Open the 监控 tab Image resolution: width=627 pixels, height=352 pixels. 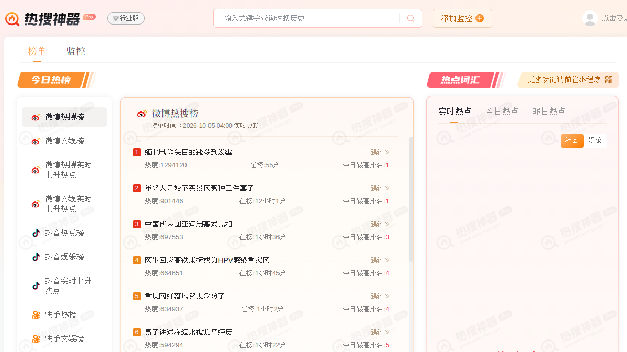(x=76, y=51)
